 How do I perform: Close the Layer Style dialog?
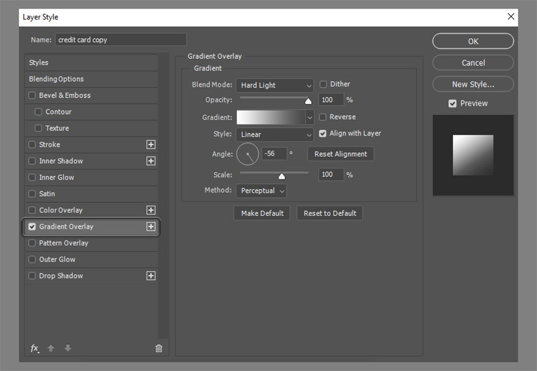[511, 17]
